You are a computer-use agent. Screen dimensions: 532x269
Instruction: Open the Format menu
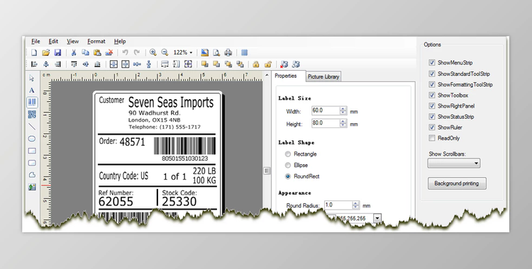coord(96,41)
